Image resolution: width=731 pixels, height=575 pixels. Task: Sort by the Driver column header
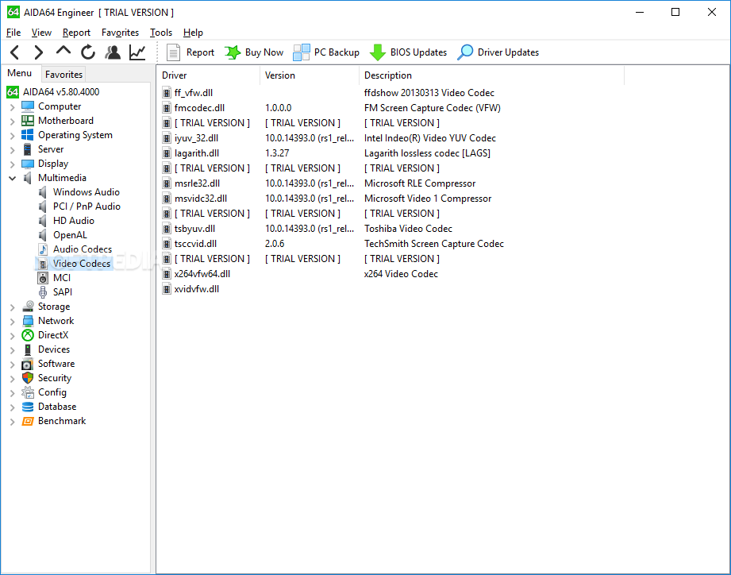[208, 75]
